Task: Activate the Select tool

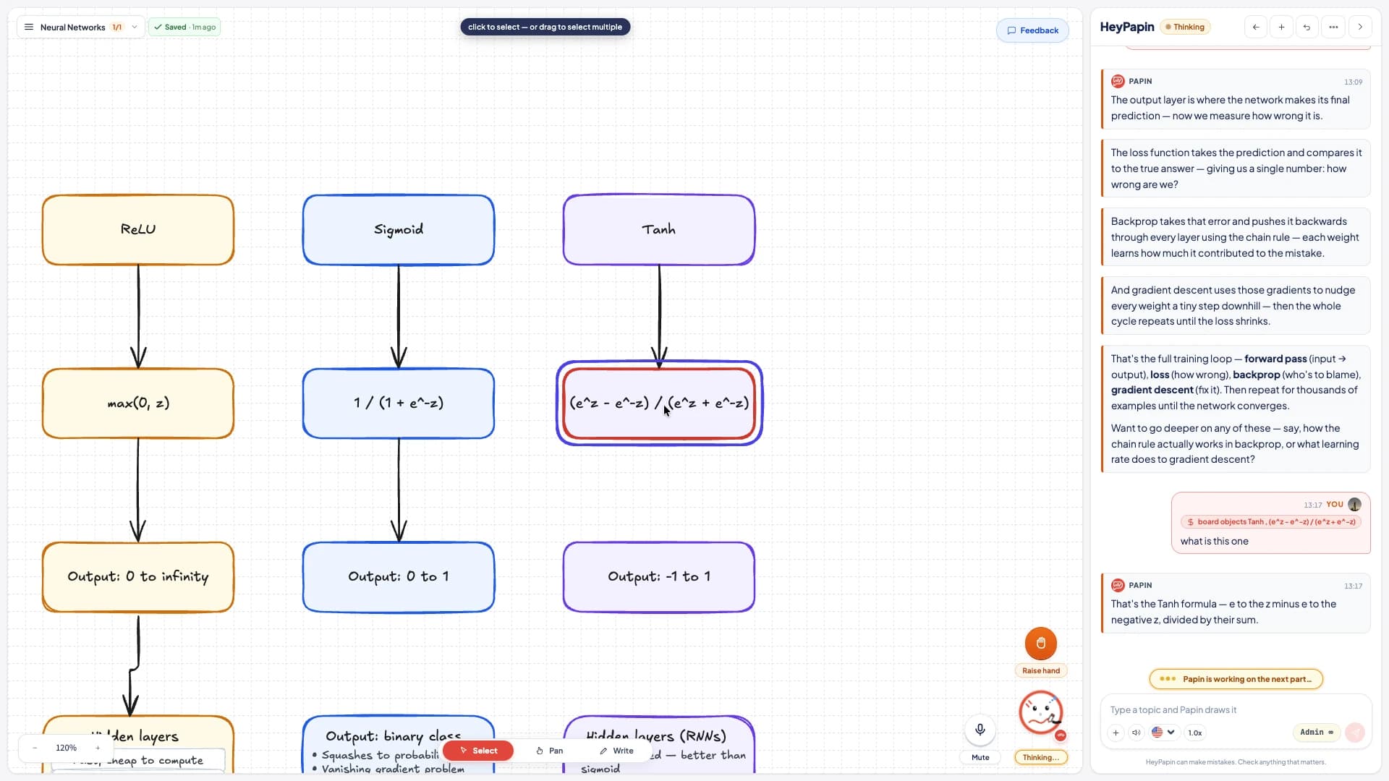Action: tap(478, 751)
